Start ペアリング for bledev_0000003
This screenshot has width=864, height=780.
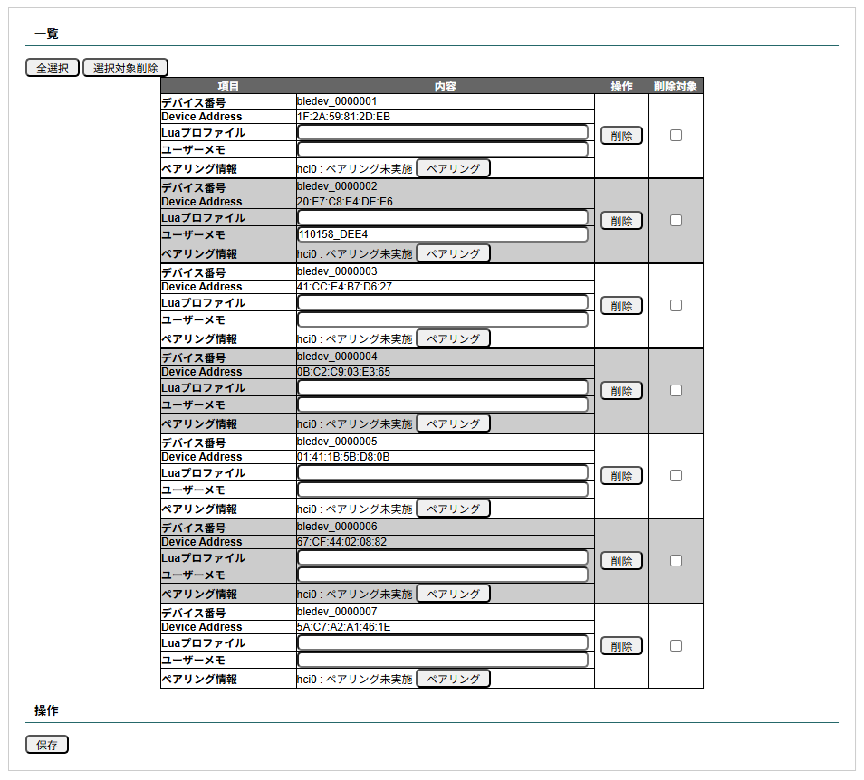point(453,338)
